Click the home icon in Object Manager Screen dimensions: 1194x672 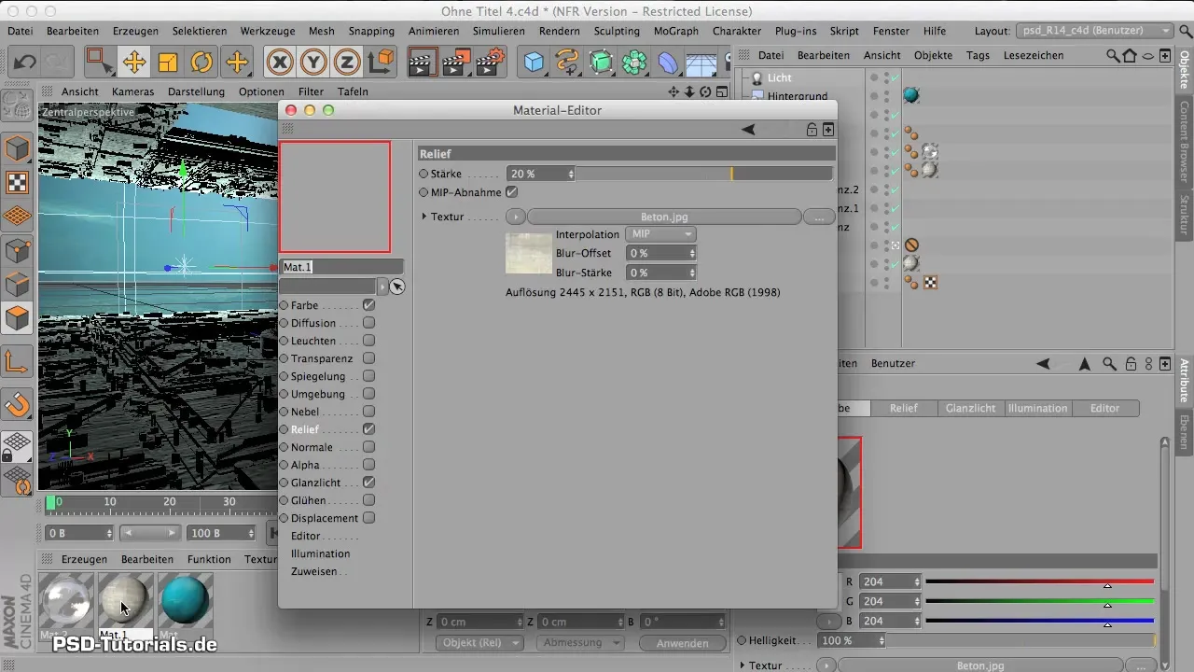point(1131,55)
